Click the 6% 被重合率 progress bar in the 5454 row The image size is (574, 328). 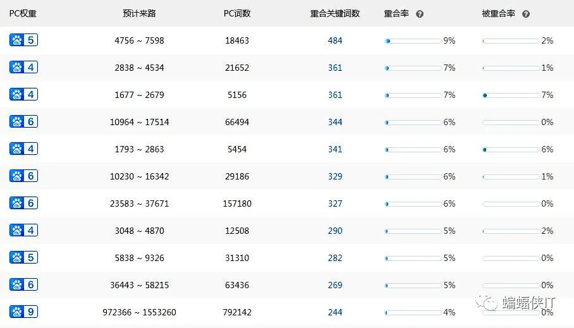point(511,150)
